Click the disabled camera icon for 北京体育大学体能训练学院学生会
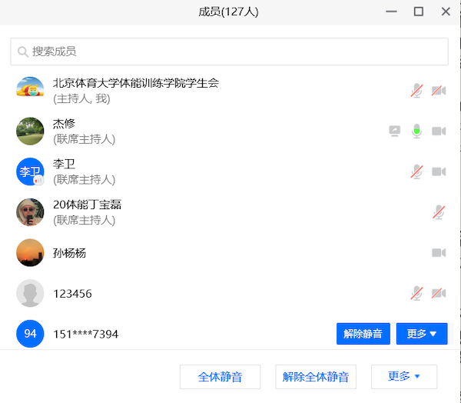This screenshot has width=461, height=403. 439,91
